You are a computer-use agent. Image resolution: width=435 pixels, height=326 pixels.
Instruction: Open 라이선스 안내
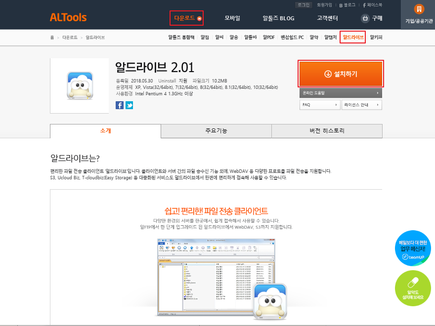(362, 105)
